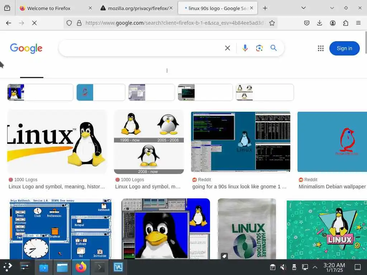Expand hidden system tray icons arrow
The image size is (367, 275).
tap(315, 267)
